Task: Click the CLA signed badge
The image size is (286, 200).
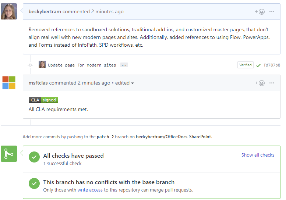Action: point(43,100)
